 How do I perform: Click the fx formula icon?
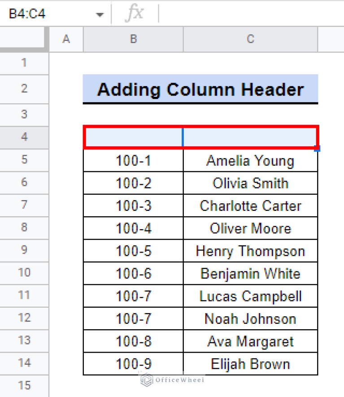coord(134,13)
